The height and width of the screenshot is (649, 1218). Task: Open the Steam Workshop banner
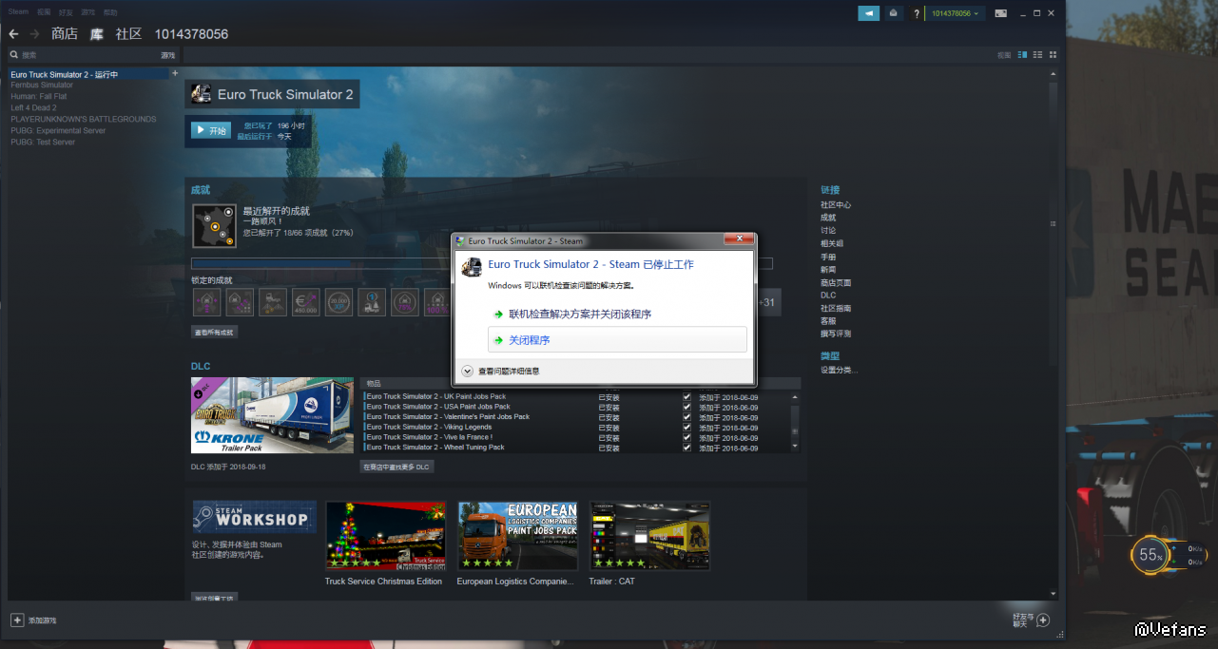255,517
